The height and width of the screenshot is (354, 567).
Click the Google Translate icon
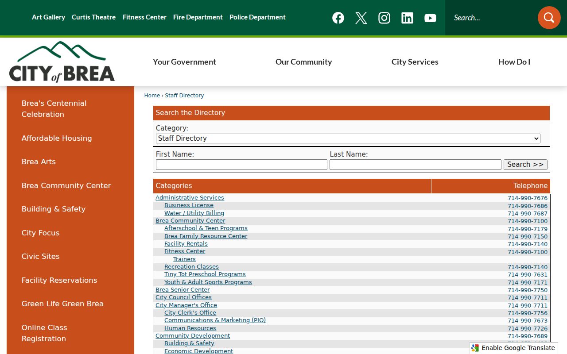[475, 348]
